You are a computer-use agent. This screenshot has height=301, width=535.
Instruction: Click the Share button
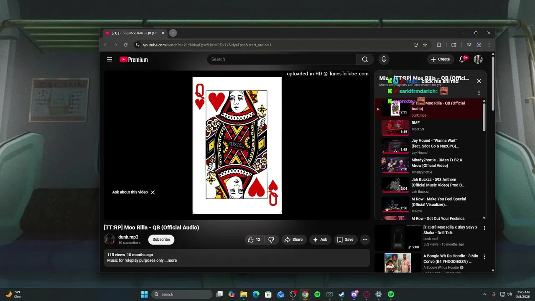[293, 240]
